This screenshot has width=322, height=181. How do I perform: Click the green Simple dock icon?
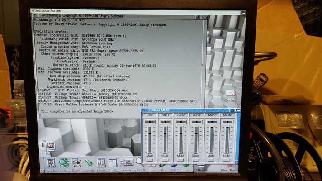(89, 162)
